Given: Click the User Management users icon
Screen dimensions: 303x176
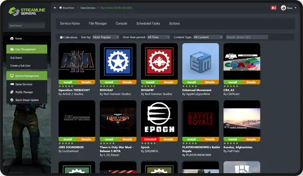Looking at the screenshot, I should (12, 49).
